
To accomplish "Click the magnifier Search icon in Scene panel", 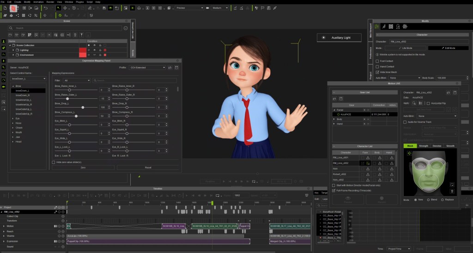I will tap(11, 28).
